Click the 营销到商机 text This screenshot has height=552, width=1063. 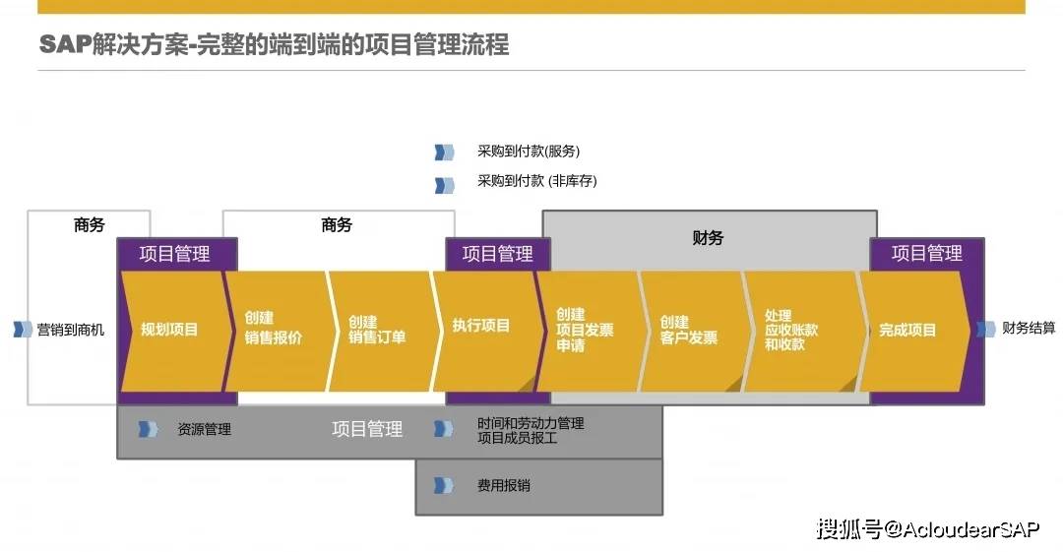(x=71, y=330)
